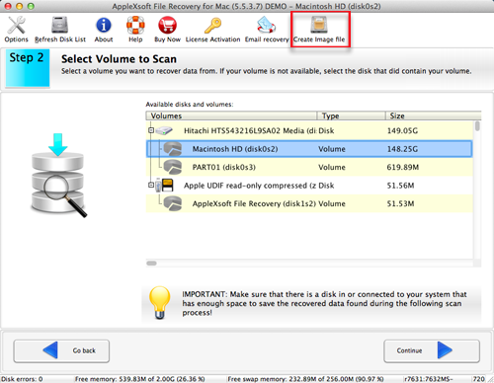Click the 149.05G size cell
Screen dimensions: 494x383
[x=402, y=130]
